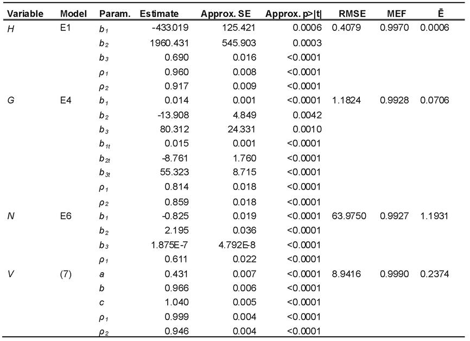Click the RMSE column header

click(352, 14)
